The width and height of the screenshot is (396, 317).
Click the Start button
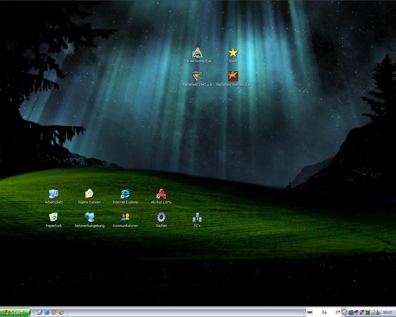[x=15, y=312]
